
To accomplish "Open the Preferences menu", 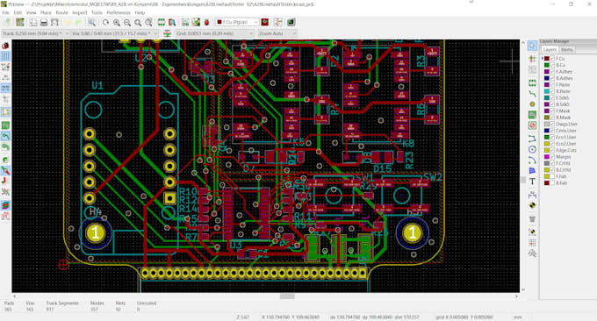I will [x=119, y=12].
